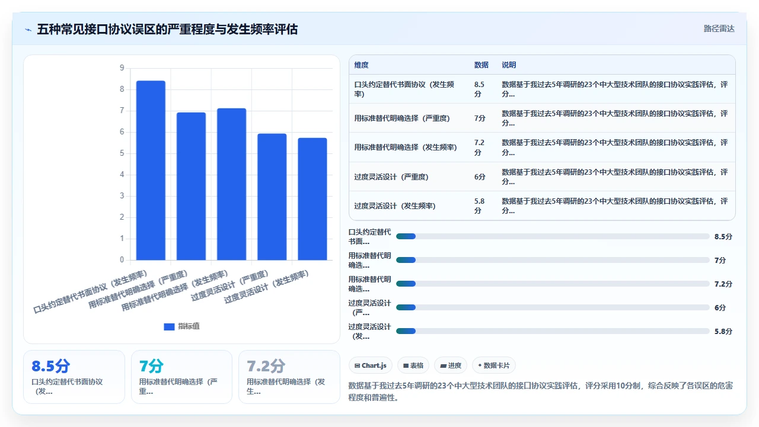Click the 说明 column header
Image resolution: width=759 pixels, height=427 pixels.
(509, 65)
